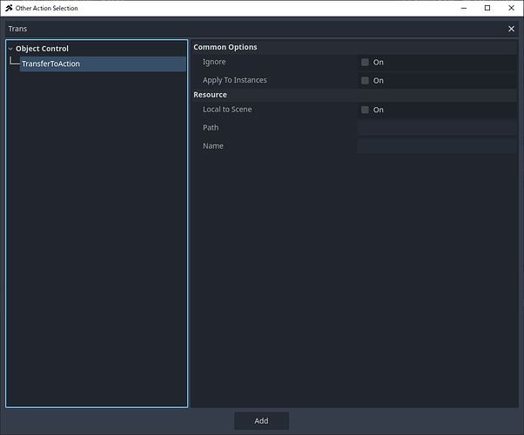This screenshot has height=435, width=524.
Task: Click the Local to Scene property label
Action: point(227,110)
